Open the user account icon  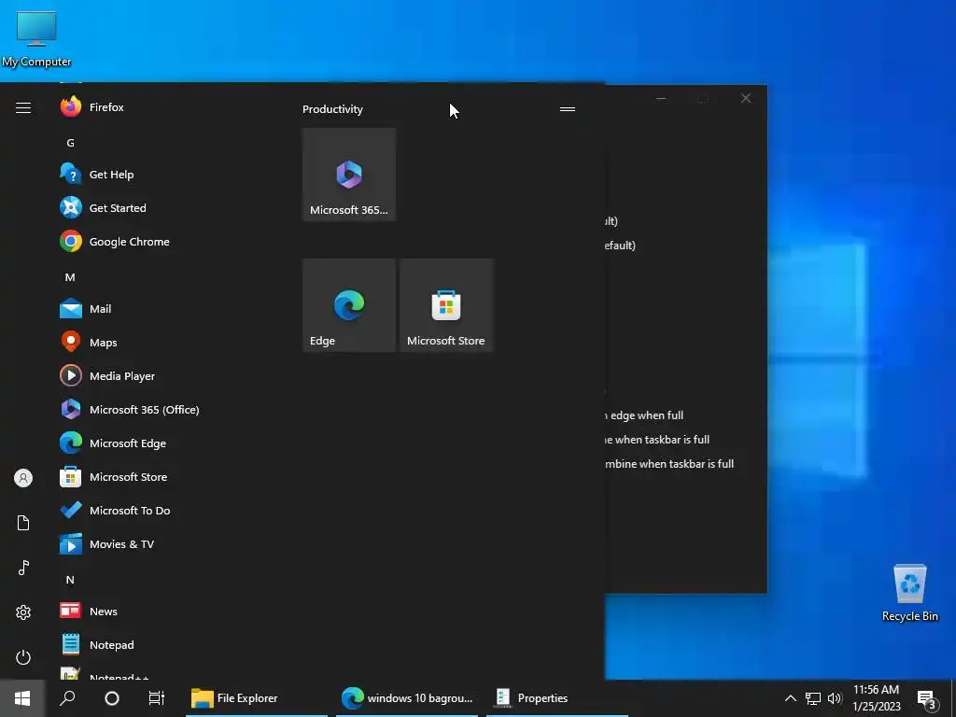[x=23, y=478]
